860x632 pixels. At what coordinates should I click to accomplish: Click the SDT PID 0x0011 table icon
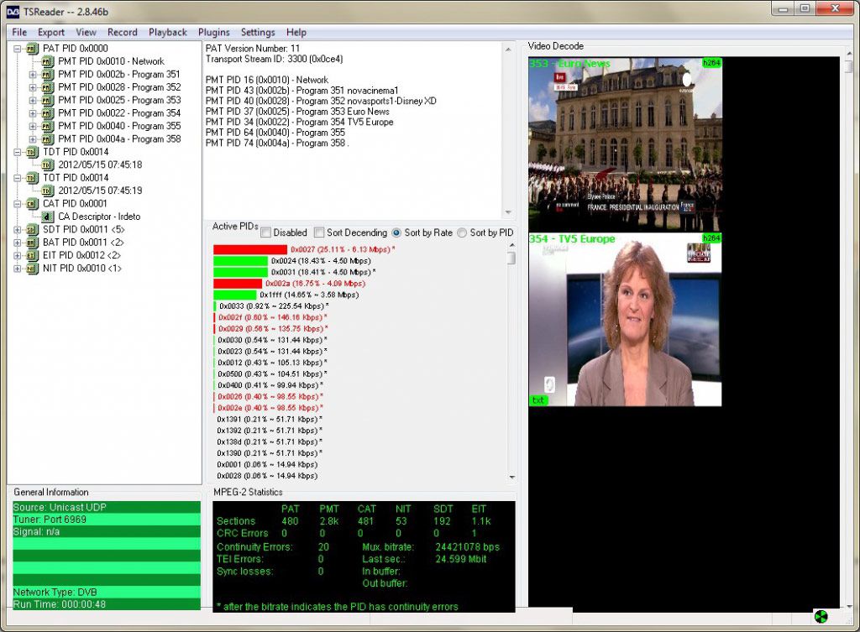click(x=33, y=230)
